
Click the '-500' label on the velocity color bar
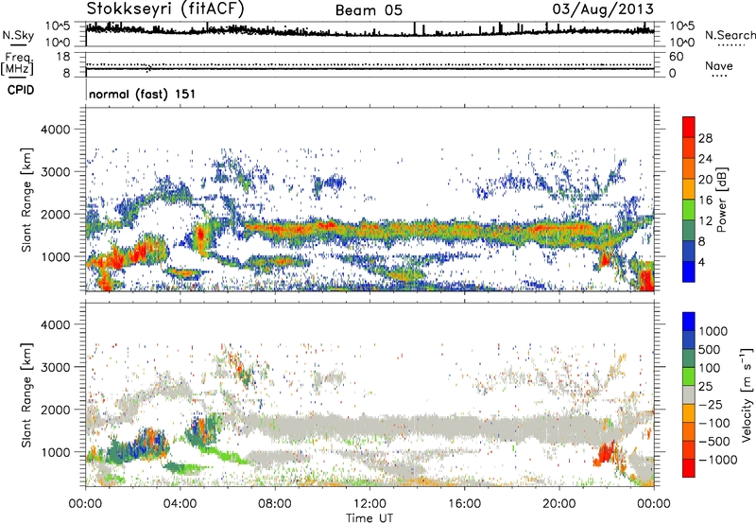714,442
